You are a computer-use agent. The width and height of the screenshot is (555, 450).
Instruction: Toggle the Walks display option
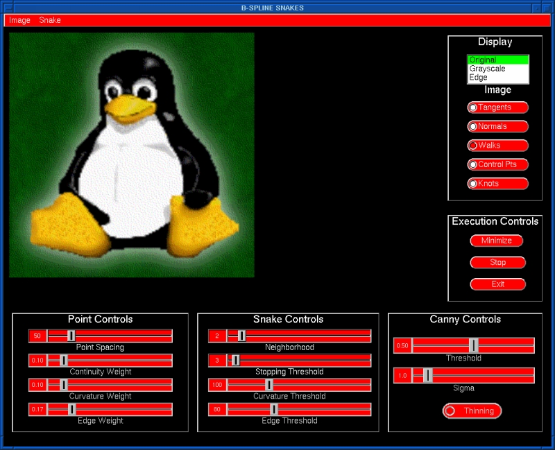[x=497, y=146]
